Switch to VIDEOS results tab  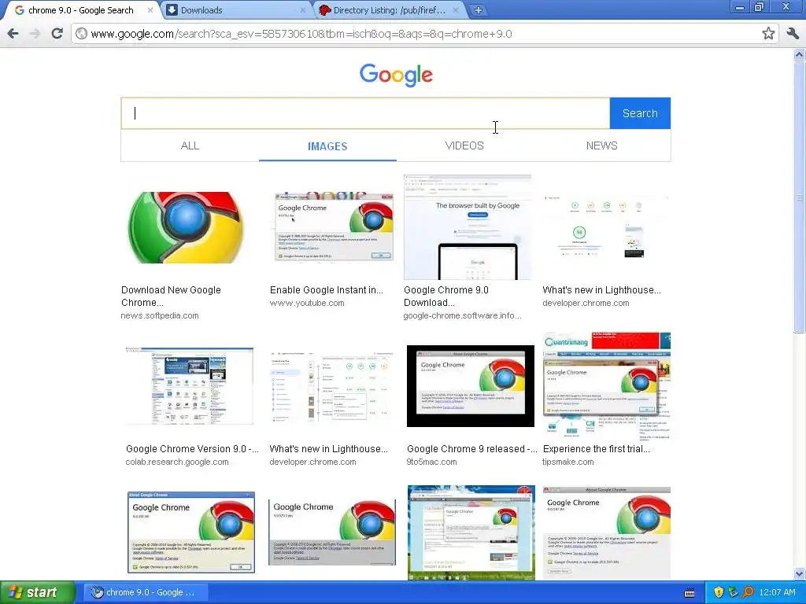464,145
